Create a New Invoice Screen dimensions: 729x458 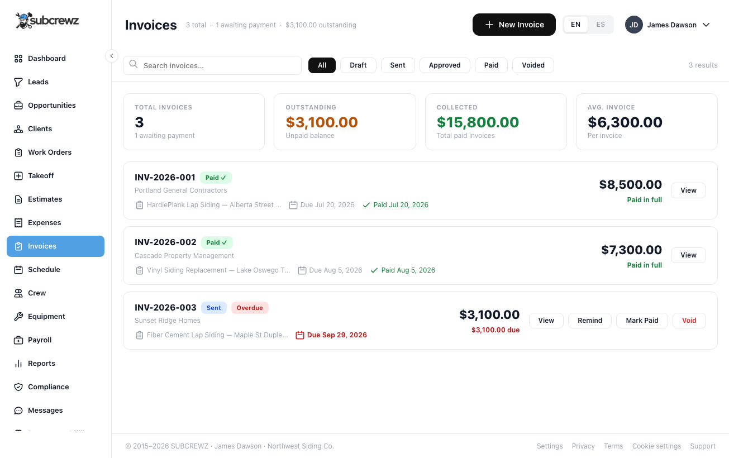point(514,25)
